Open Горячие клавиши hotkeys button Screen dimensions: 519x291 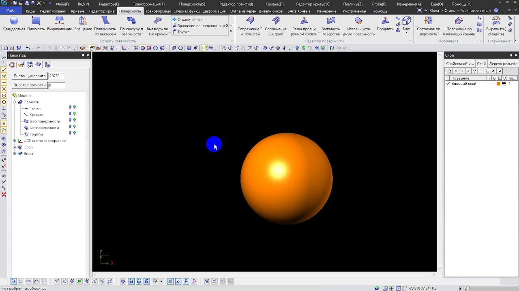coord(475,11)
